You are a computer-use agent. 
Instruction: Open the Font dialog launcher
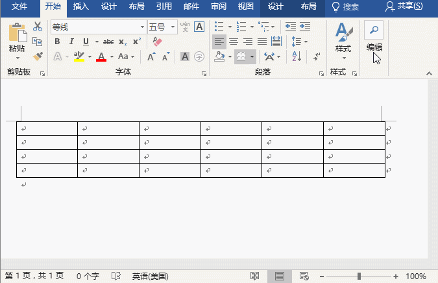204,74
